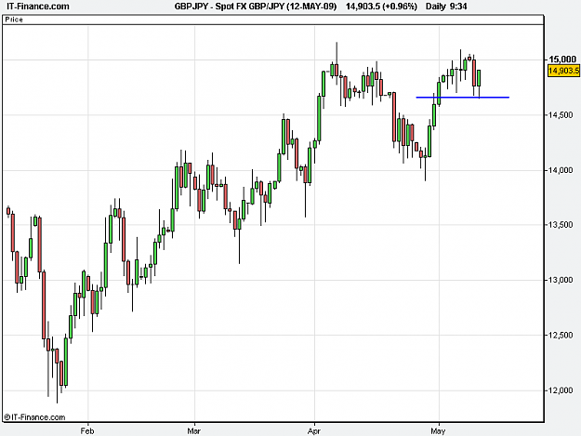Click the 14,903.5 (+0.96%) price readout
581x436 pixels.
point(381,7)
